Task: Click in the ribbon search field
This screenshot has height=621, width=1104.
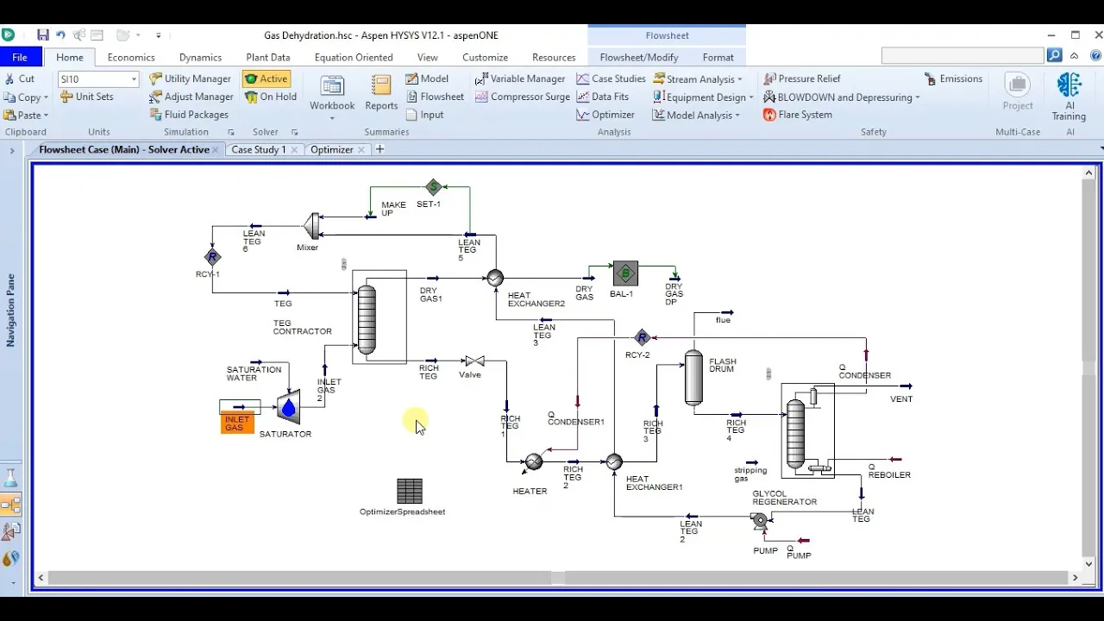Action: [x=962, y=56]
